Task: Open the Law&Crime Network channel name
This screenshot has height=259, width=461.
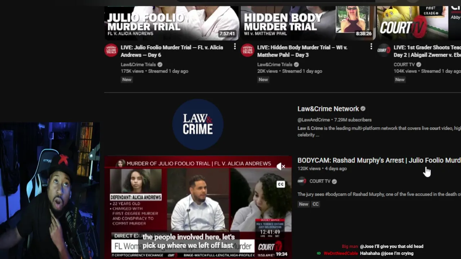Action: coord(328,109)
